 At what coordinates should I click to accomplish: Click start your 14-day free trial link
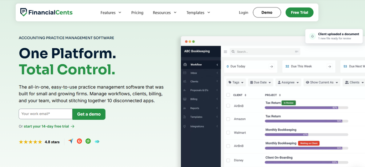[49, 126]
